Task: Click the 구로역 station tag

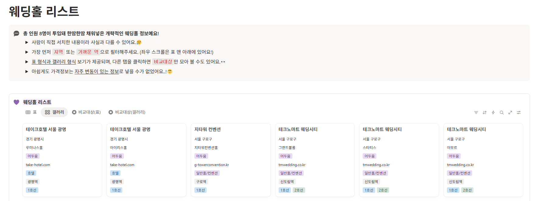Action: (201, 182)
